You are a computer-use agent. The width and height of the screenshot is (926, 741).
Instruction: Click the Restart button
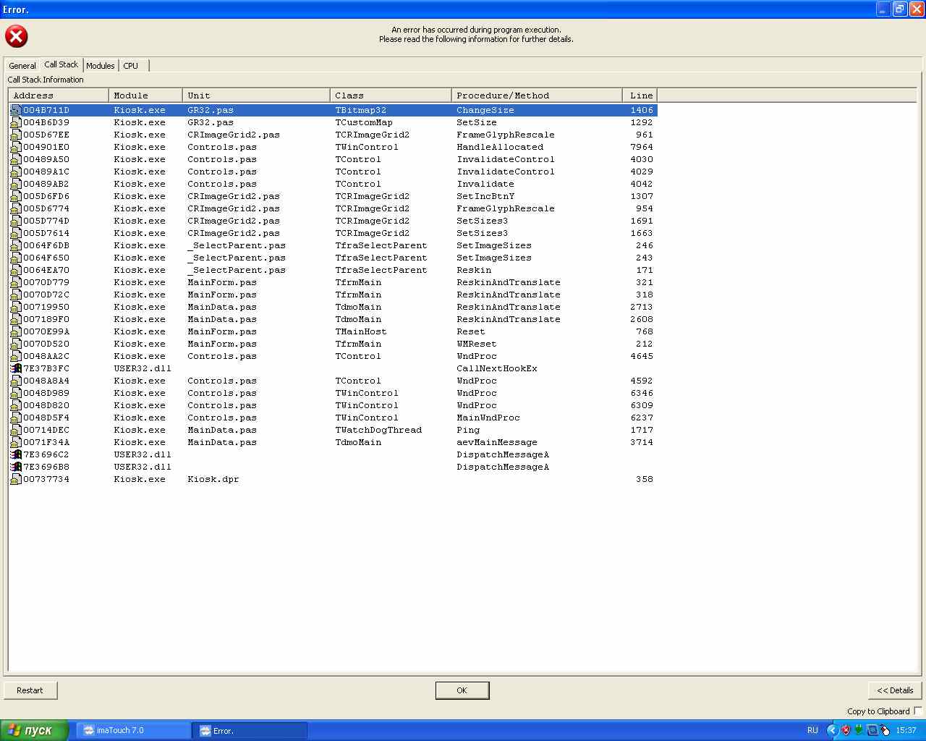30,690
